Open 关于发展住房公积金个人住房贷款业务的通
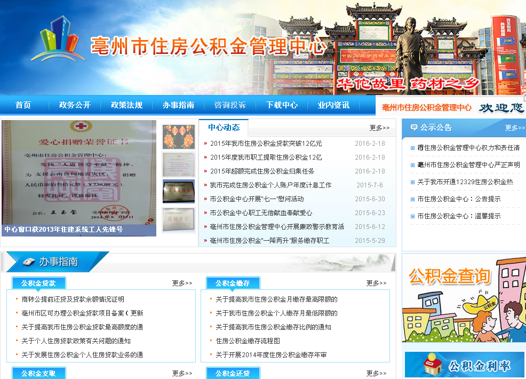Screen dimensions: 526x379 tap(82, 355)
